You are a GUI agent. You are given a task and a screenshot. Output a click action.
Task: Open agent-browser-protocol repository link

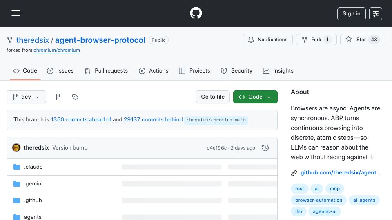pyautogui.click(x=100, y=40)
